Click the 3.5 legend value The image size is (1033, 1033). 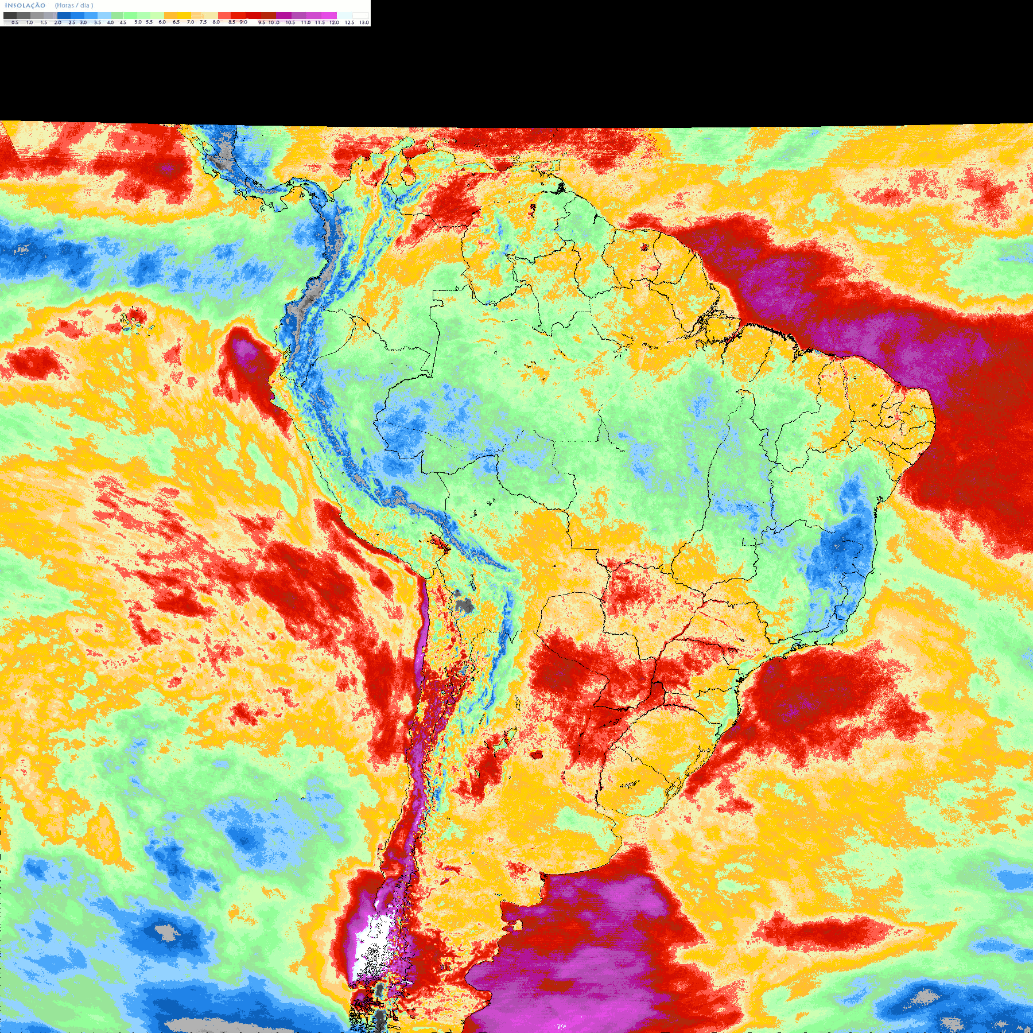98,22
